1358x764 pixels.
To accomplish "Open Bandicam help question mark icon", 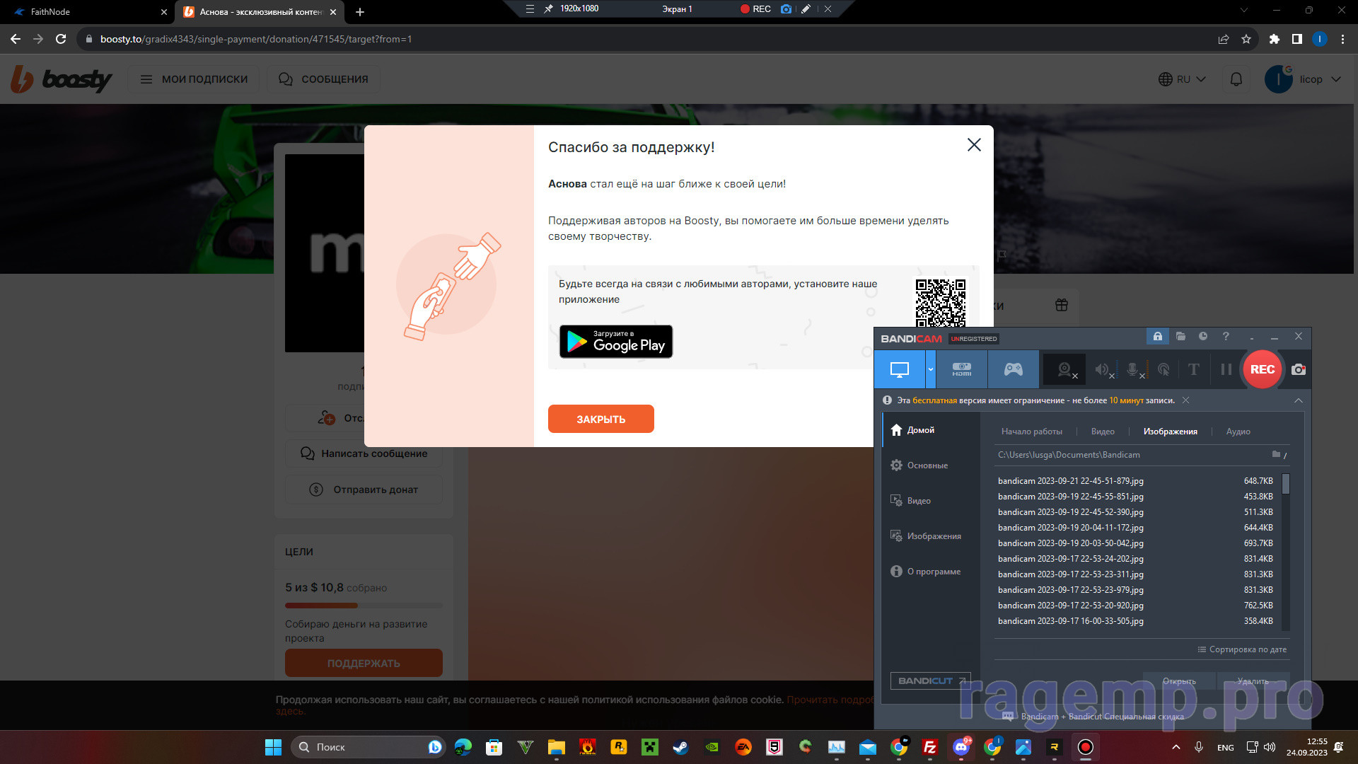I will click(x=1226, y=337).
